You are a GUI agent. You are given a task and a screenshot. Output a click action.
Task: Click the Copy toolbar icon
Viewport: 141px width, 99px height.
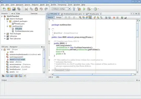(31, 9)
